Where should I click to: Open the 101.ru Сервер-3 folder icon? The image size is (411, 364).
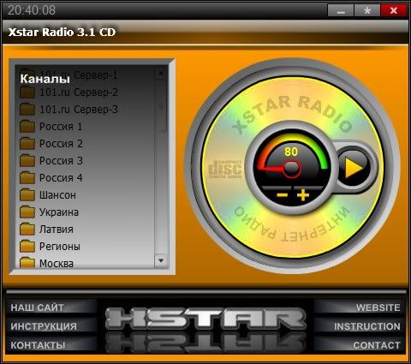pos(27,110)
